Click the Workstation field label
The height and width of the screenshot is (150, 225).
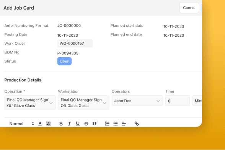tap(68, 91)
